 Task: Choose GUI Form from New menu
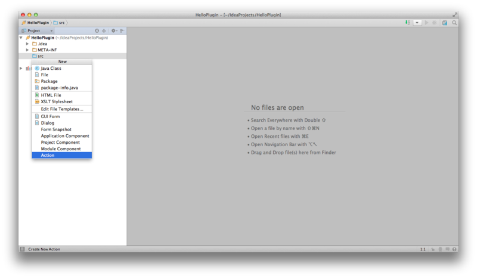[62, 116]
